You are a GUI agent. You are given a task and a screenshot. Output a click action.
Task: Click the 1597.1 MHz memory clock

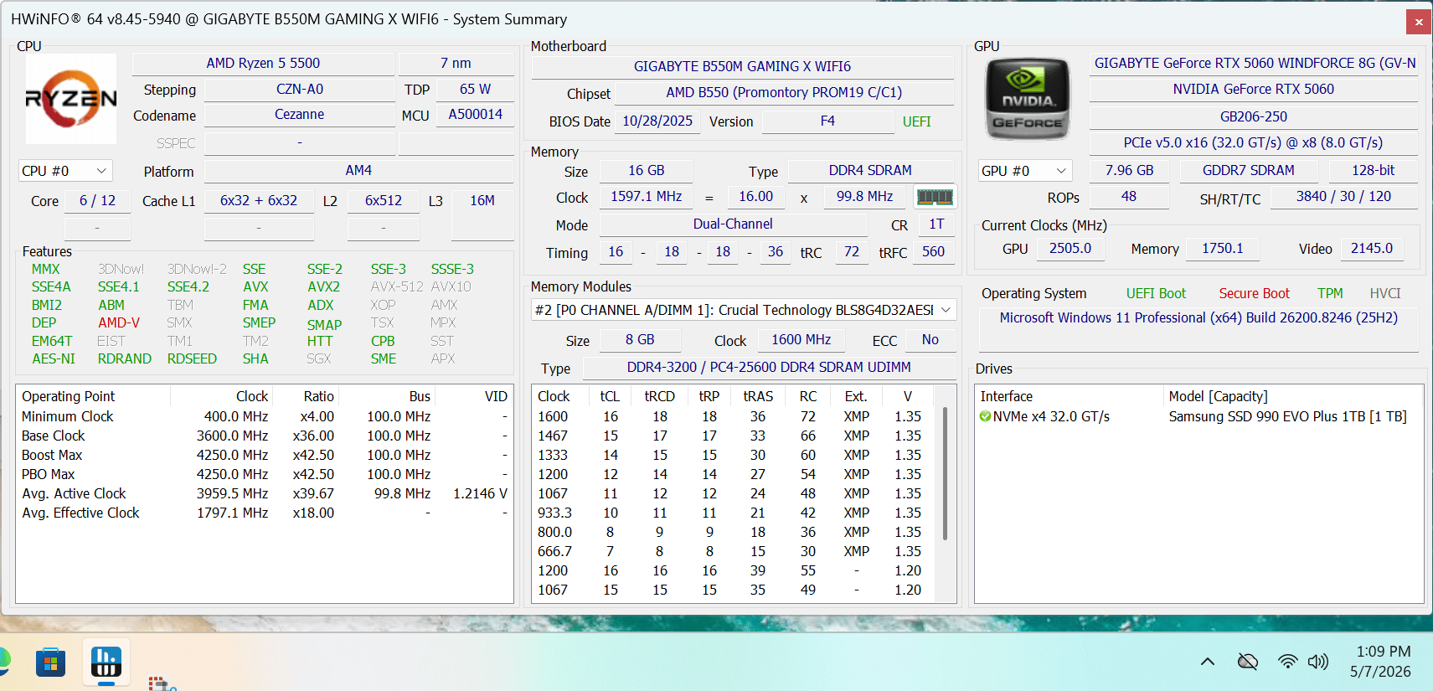click(x=646, y=196)
